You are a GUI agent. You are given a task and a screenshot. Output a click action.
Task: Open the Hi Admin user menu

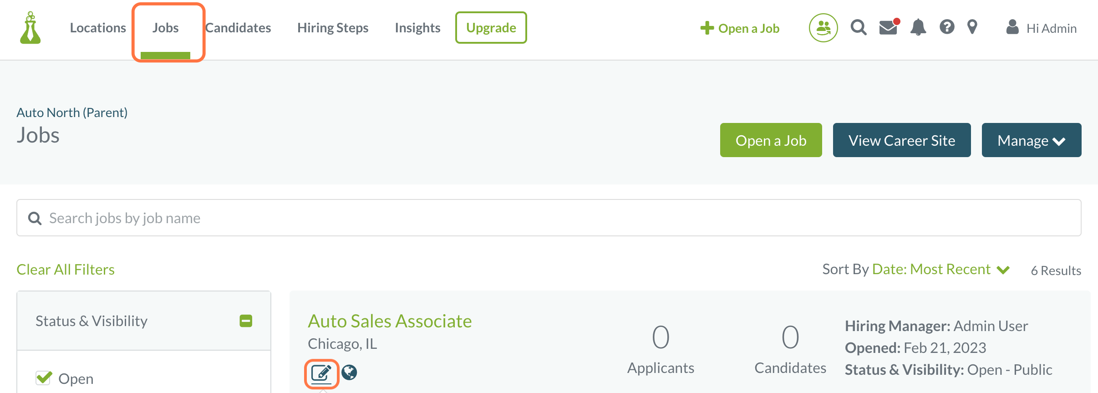tap(1041, 28)
